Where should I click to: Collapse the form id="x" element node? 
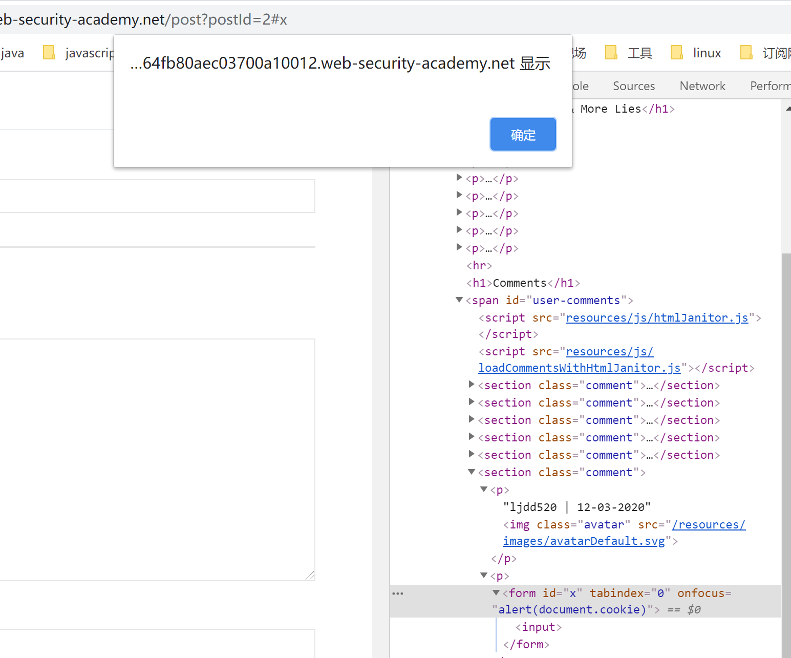point(496,592)
